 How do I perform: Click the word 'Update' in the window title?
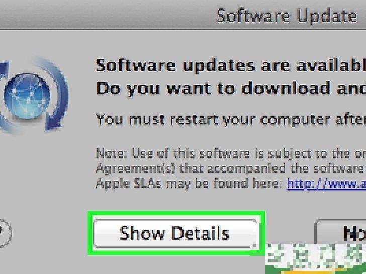[x=327, y=16]
